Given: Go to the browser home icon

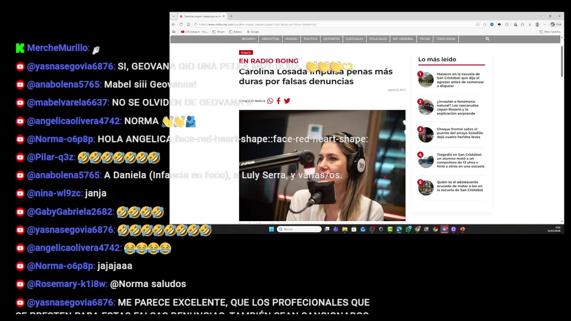Looking at the screenshot, I should click(188, 25).
